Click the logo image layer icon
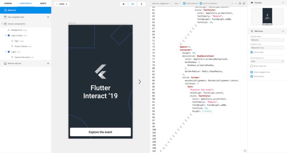Screen dimensions: 287x153 point(12,41)
